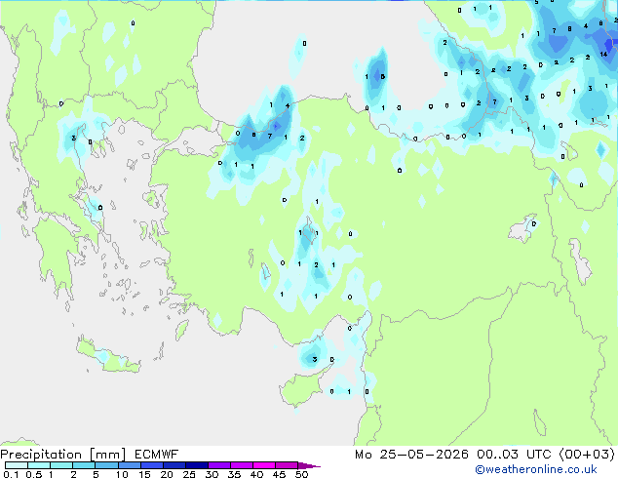Select the 15–20 mm legend color swatch

[151, 465]
